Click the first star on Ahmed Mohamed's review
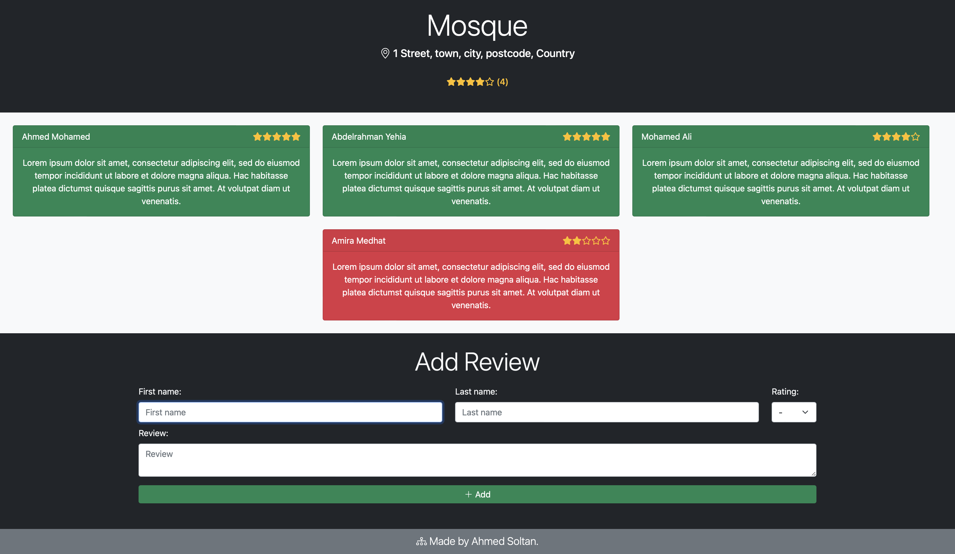Image resolution: width=955 pixels, height=554 pixels. (x=258, y=137)
